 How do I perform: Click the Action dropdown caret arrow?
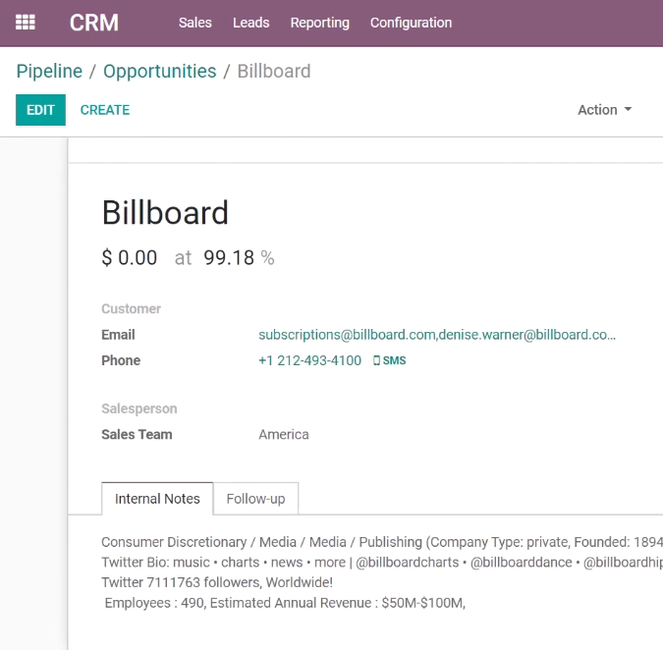point(628,109)
